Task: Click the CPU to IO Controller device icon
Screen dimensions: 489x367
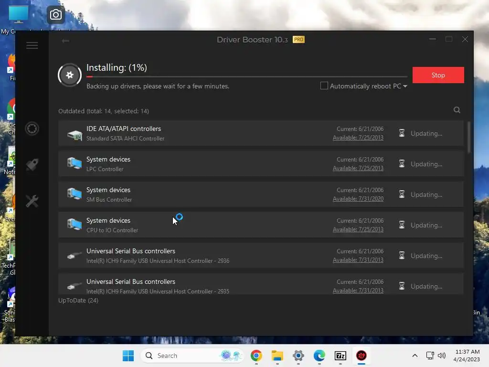Action: (74, 225)
